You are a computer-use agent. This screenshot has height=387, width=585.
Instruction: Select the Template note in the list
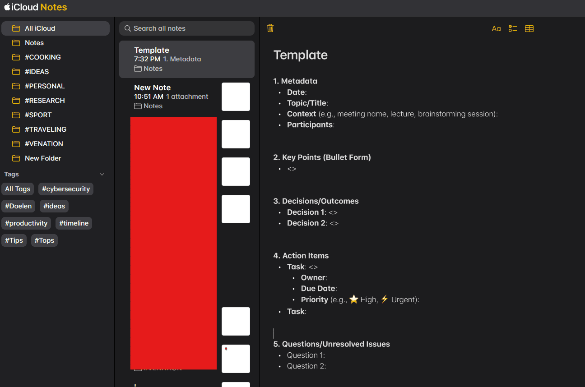point(187,59)
